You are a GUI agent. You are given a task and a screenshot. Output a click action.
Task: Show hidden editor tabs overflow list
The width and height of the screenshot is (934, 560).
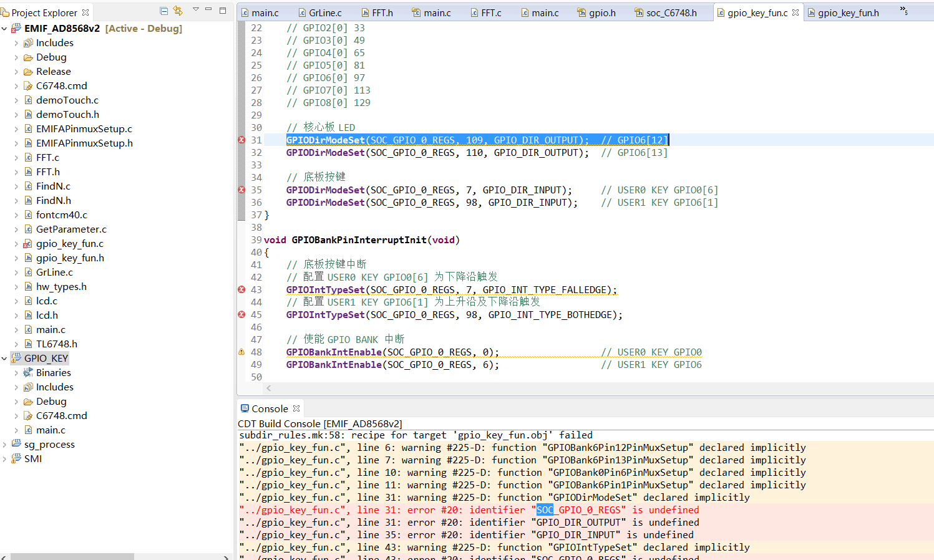tap(903, 11)
